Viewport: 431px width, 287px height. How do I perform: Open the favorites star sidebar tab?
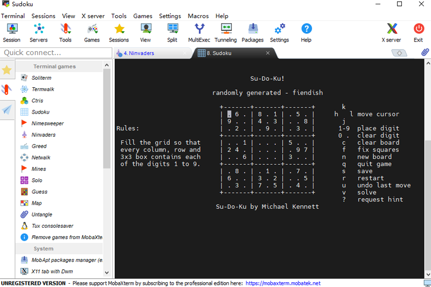point(7,70)
